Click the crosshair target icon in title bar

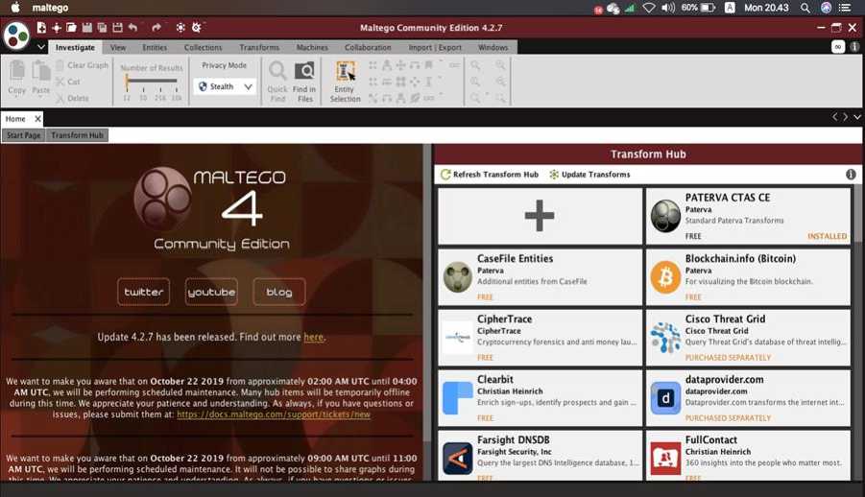57,27
